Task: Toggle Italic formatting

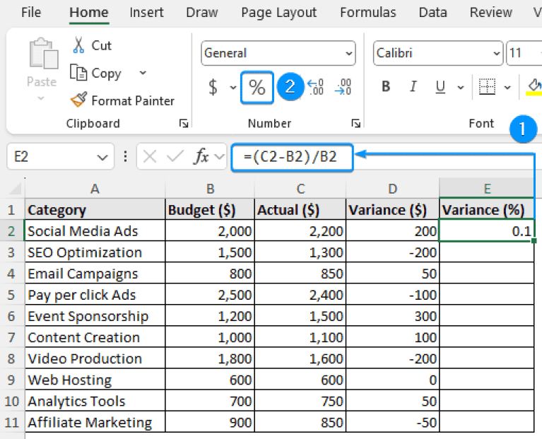Action: pyautogui.click(x=413, y=87)
